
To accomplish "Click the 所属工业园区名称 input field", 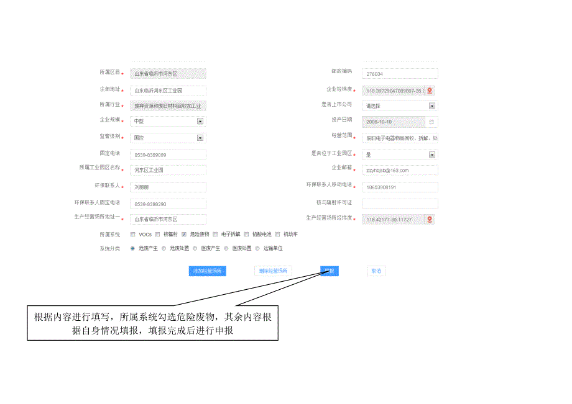I will coord(168,170).
